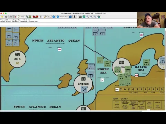
Task: Click the green macOS zoom window button
Action: 6,13
